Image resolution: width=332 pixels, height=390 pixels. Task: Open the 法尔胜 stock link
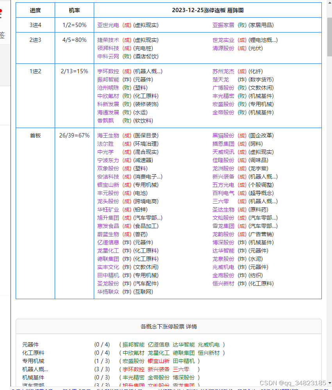105,144
